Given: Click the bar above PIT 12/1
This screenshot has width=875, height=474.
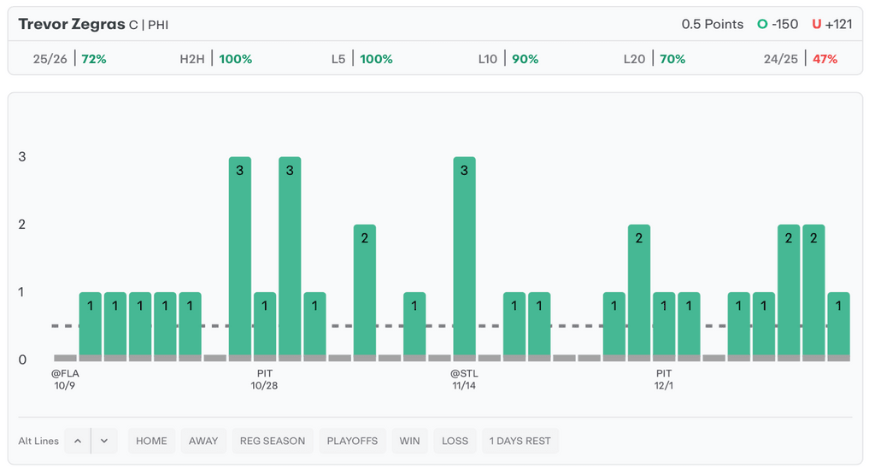Looking at the screenshot, I should pos(664,324).
